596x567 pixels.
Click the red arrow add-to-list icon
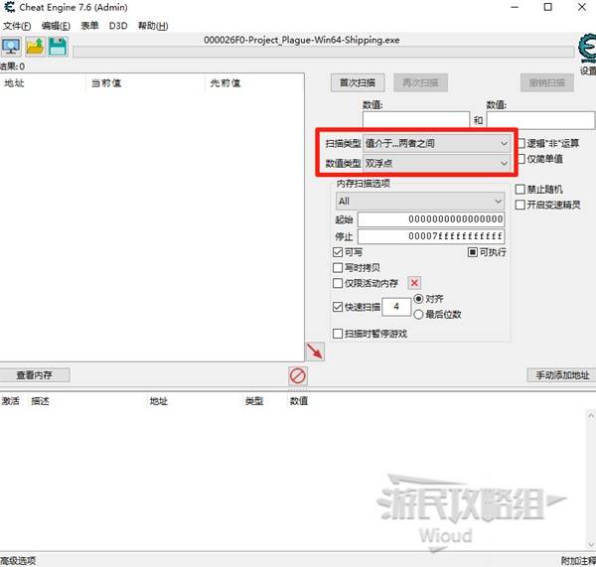point(315,352)
